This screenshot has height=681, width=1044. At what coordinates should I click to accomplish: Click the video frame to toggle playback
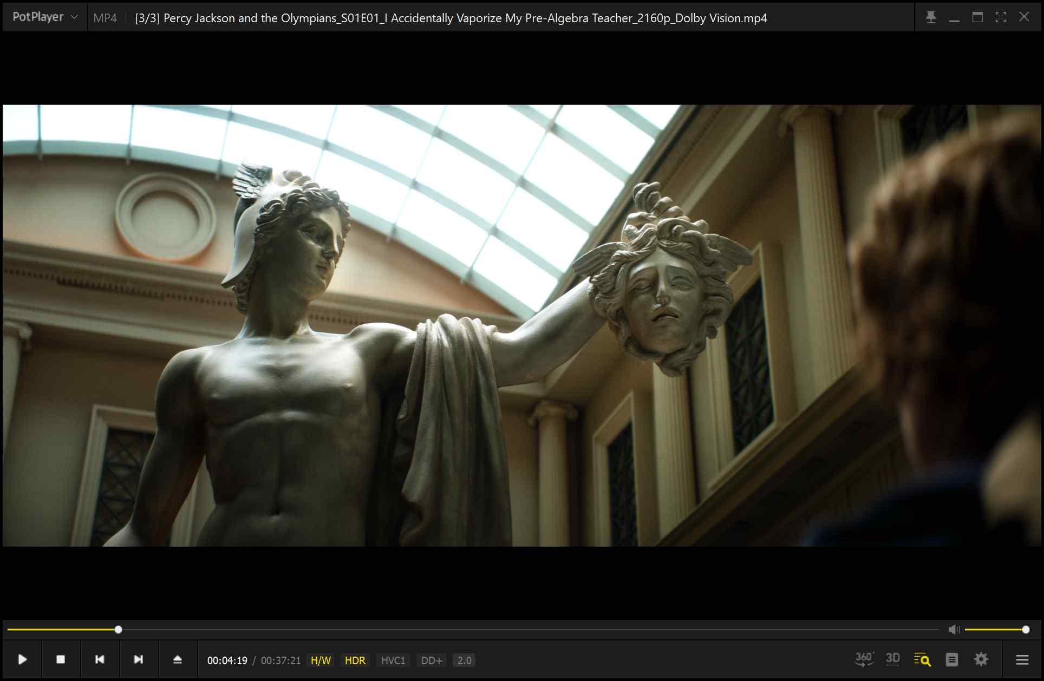522,325
